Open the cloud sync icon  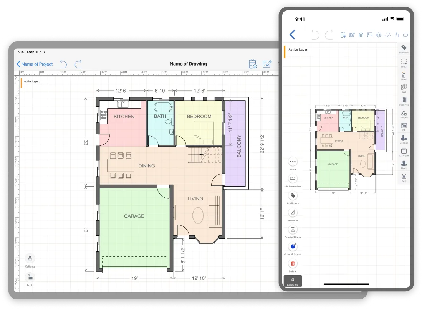[387, 35]
